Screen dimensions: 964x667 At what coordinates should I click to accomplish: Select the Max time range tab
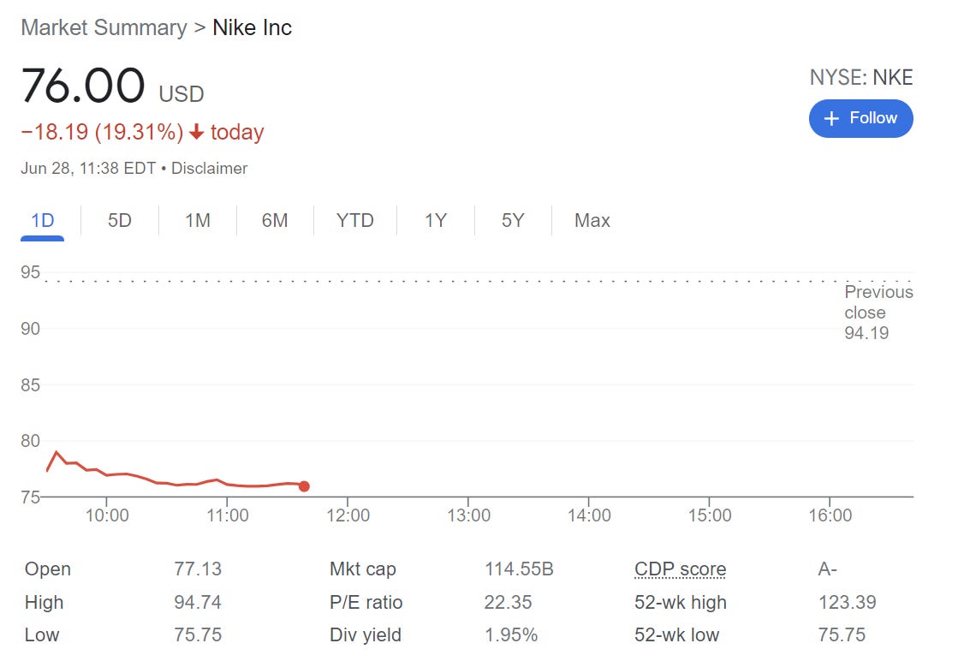click(x=592, y=221)
